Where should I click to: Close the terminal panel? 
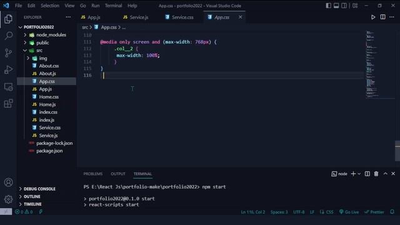(393, 174)
